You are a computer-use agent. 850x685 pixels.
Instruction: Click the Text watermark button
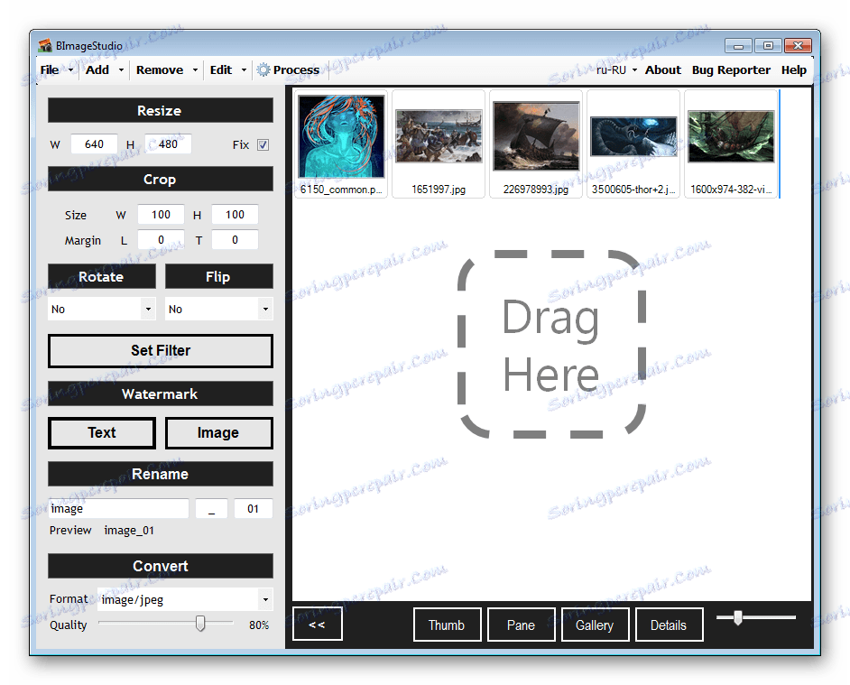102,433
